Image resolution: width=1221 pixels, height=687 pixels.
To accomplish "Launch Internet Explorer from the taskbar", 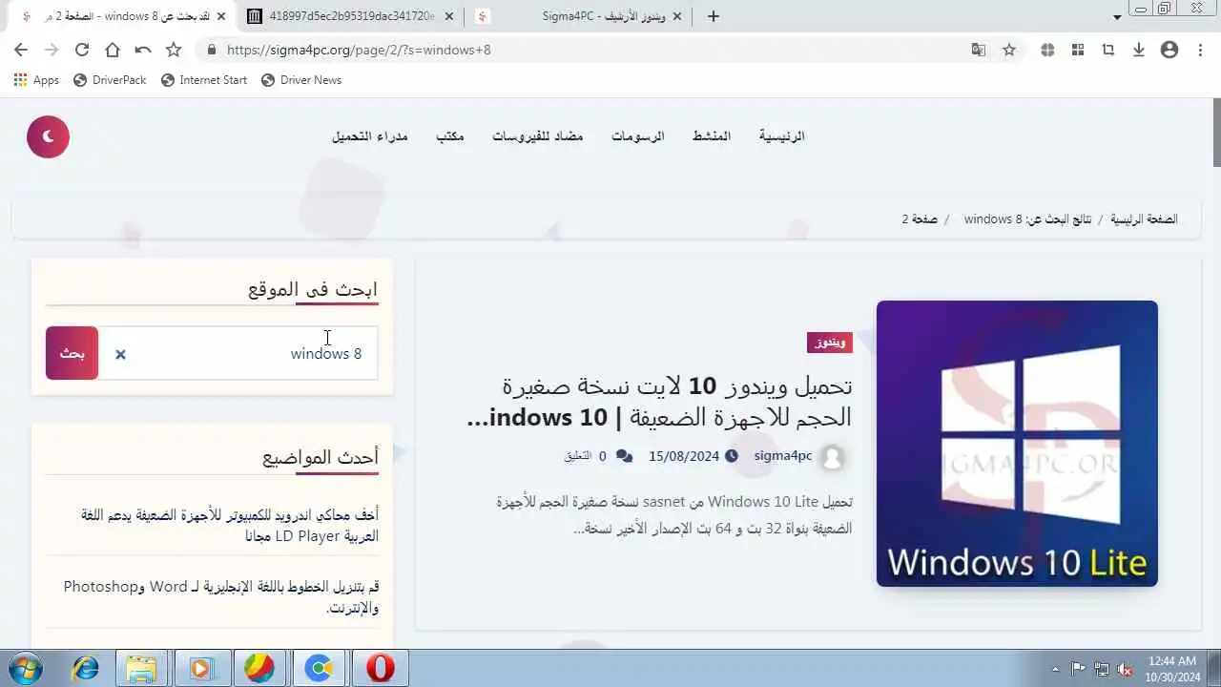I will point(86,669).
